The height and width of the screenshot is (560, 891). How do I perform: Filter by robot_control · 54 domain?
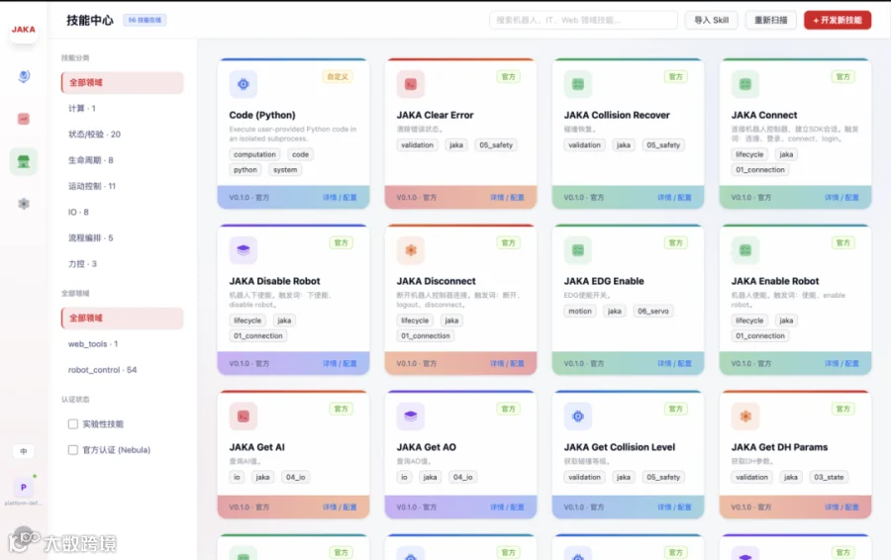[122, 370]
